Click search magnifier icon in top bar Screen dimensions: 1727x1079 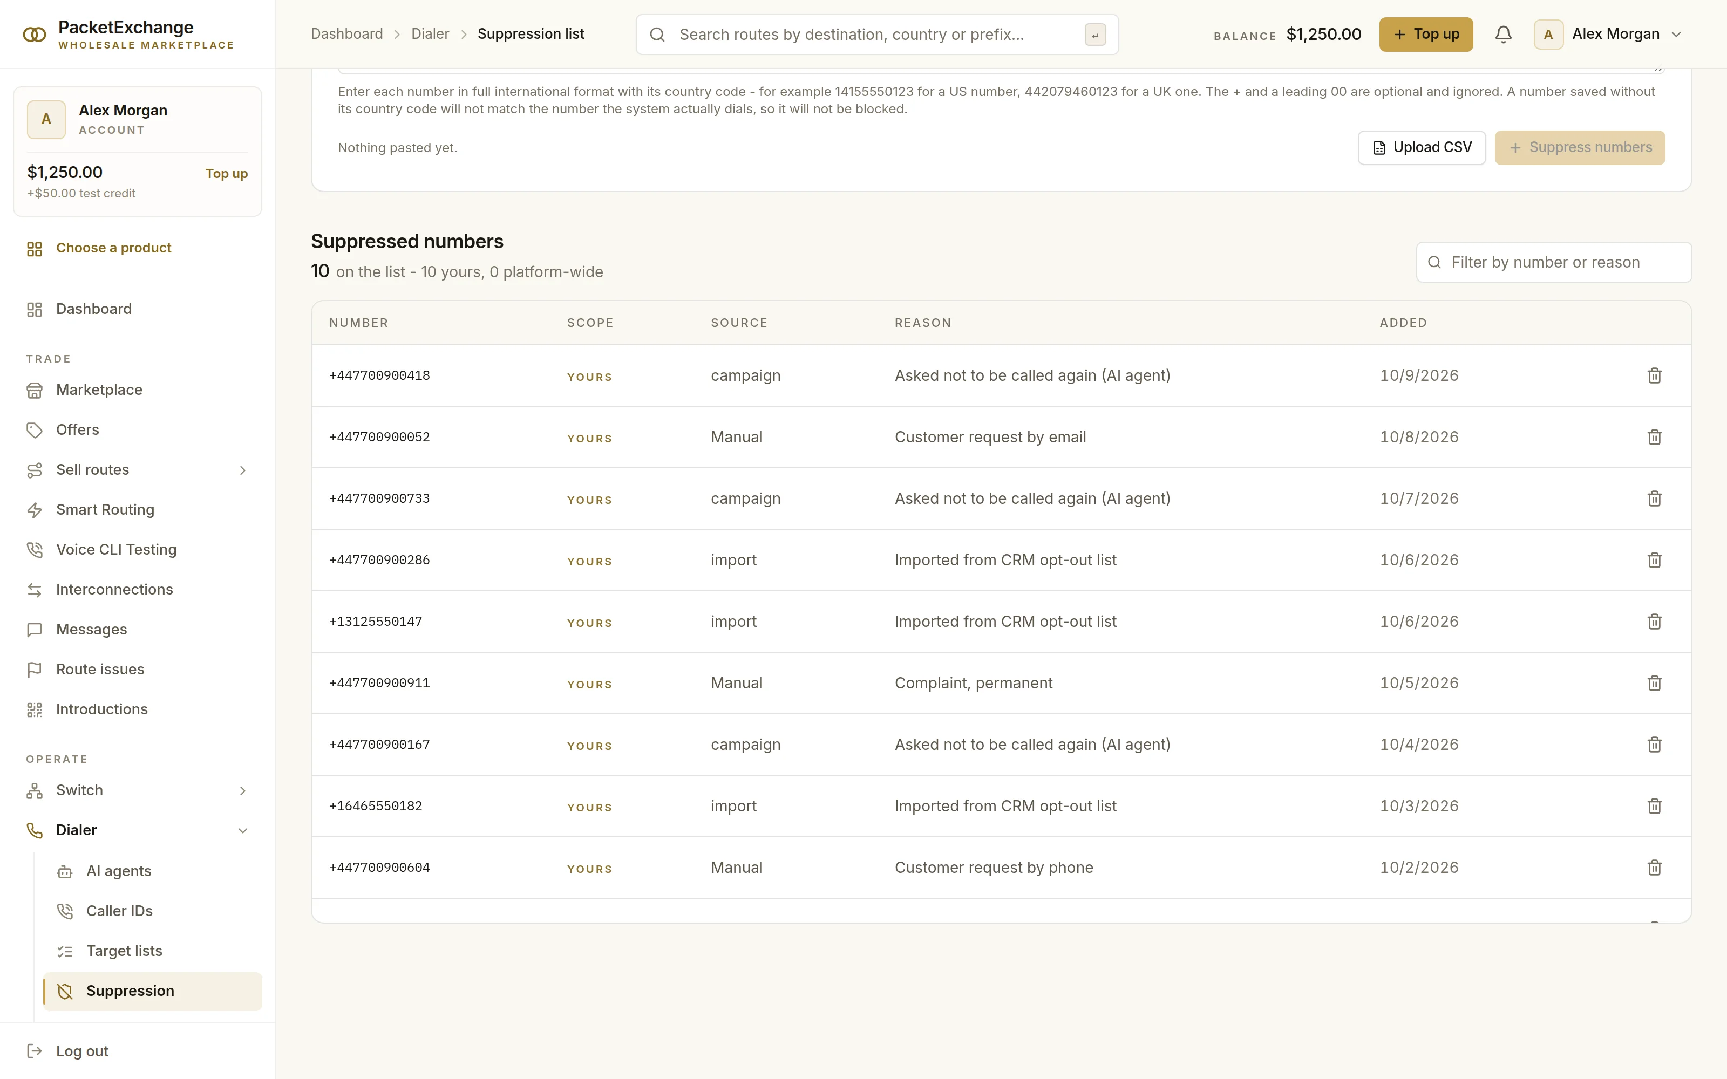(657, 34)
